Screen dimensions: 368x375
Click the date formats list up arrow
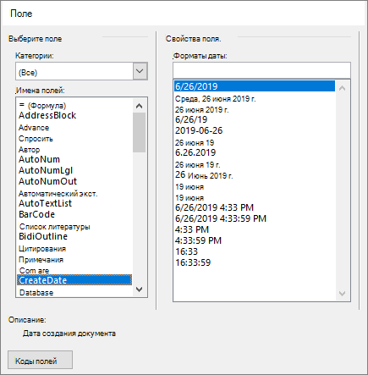point(343,88)
